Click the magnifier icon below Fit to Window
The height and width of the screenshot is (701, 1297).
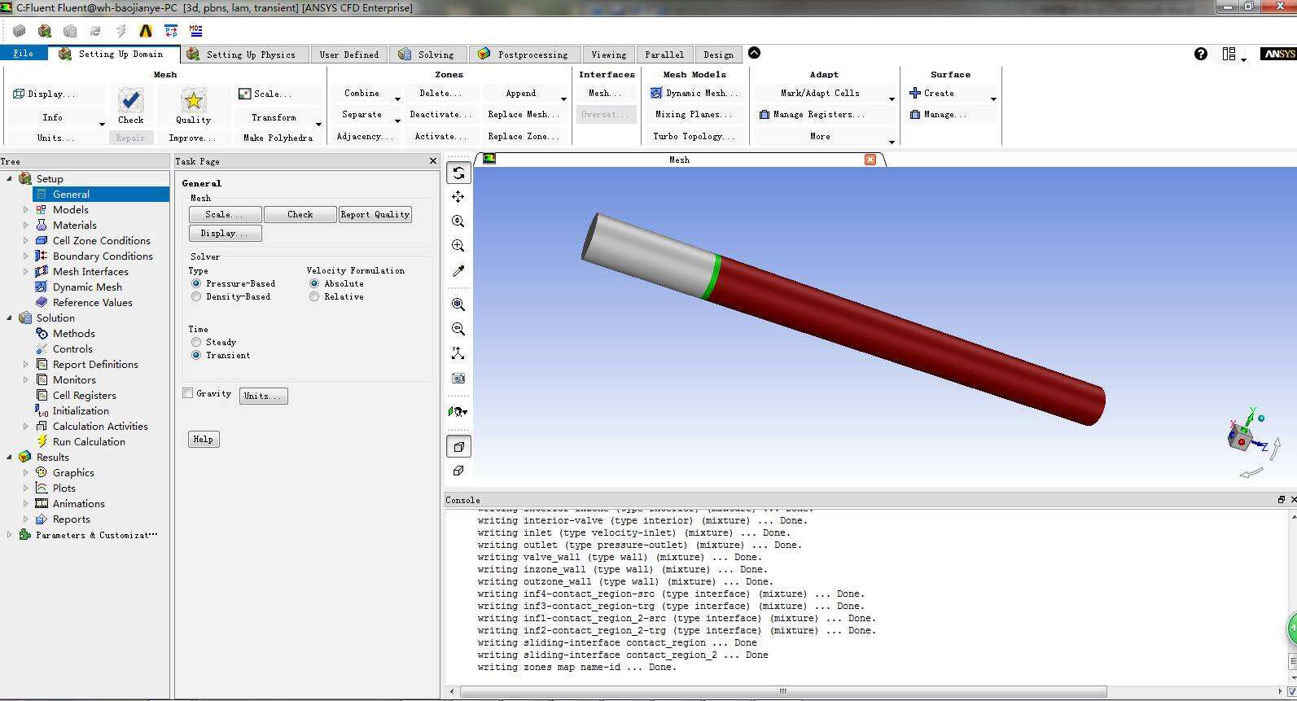(458, 329)
